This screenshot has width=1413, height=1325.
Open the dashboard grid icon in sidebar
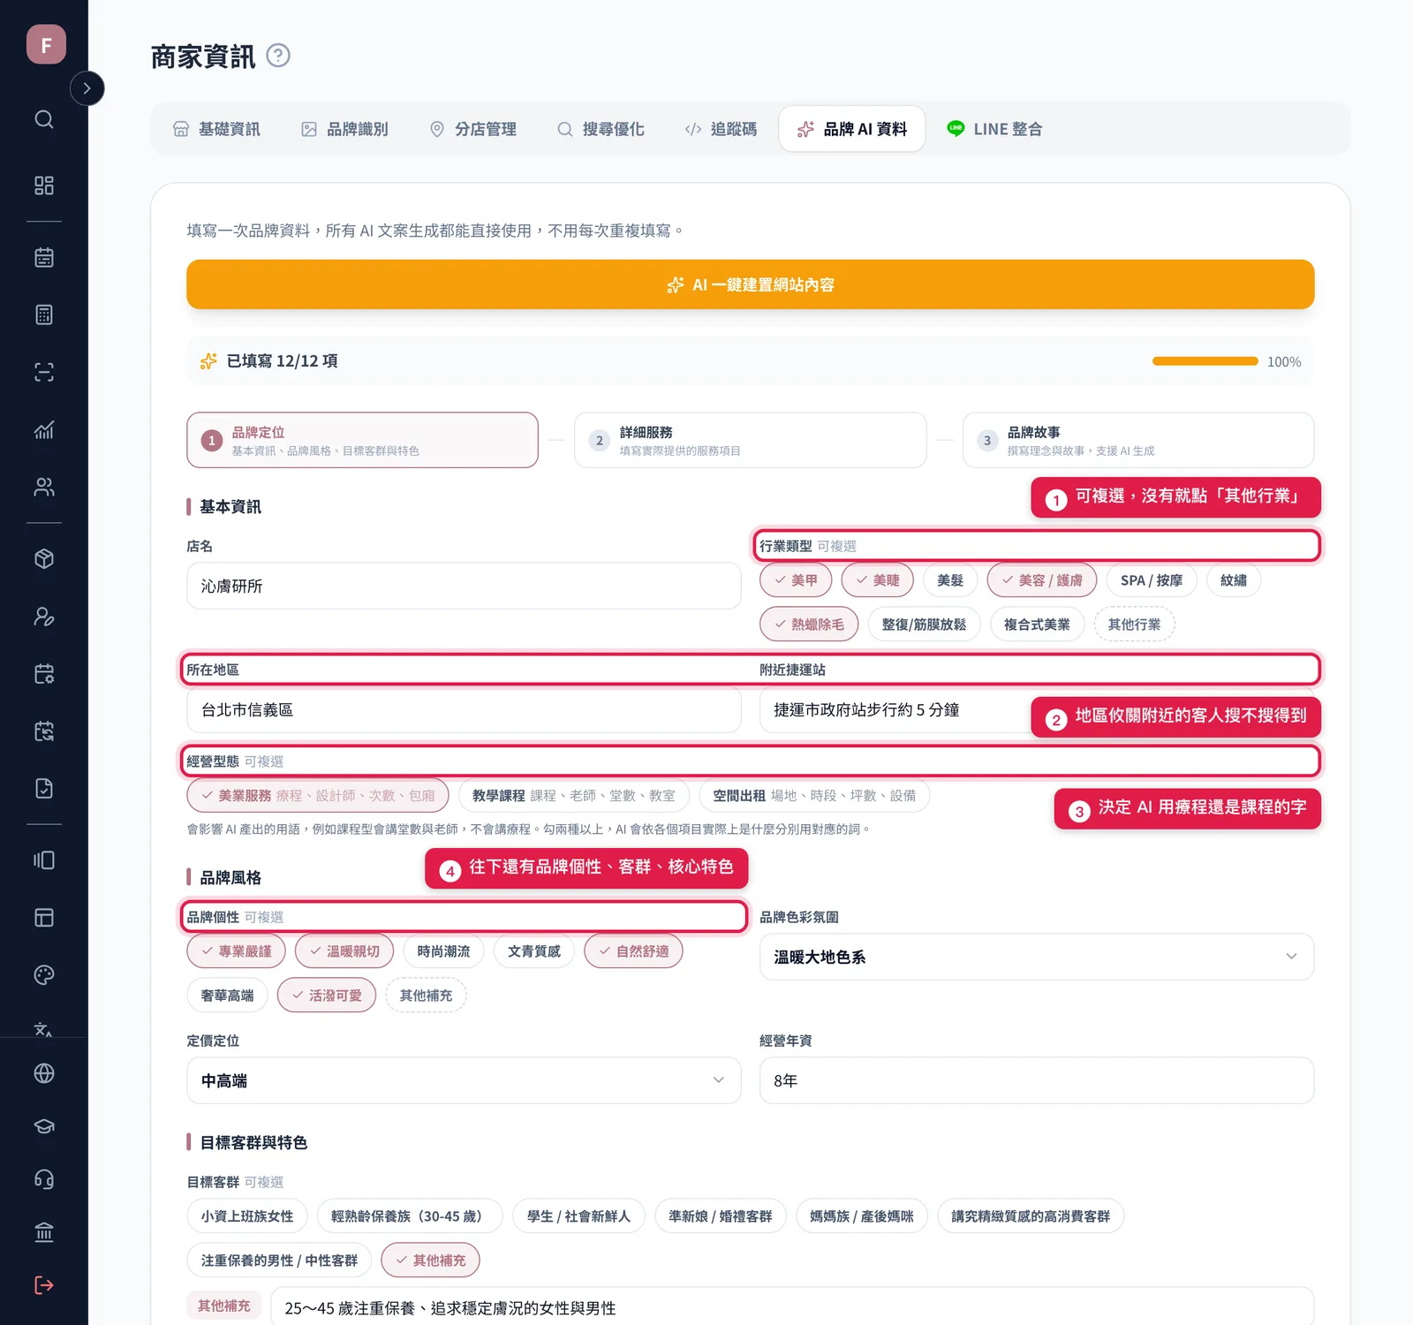(44, 185)
